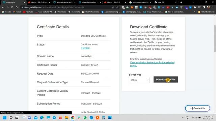Open the Image Resizer bookmark

pos(153,12)
